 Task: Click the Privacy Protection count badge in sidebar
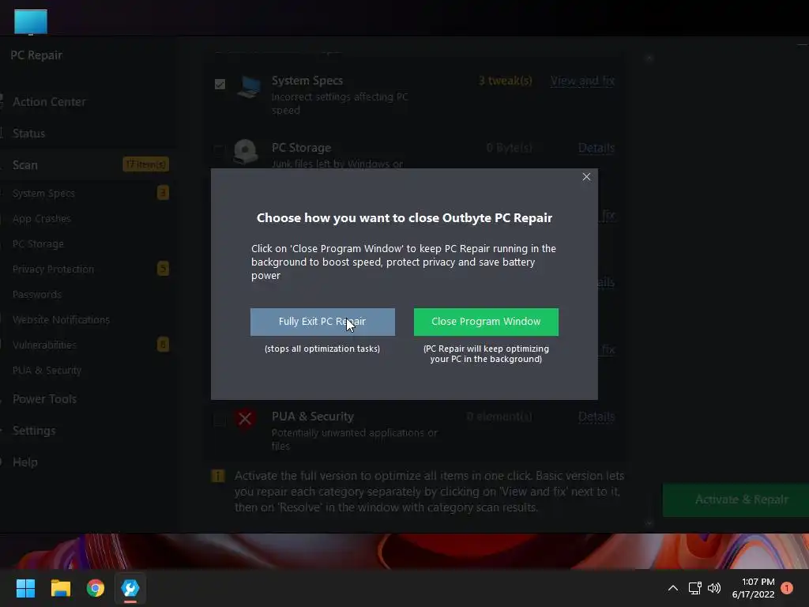163,269
